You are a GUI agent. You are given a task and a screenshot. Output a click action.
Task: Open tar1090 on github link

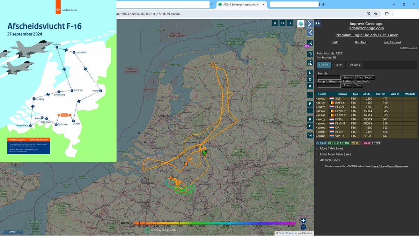pos(409,48)
